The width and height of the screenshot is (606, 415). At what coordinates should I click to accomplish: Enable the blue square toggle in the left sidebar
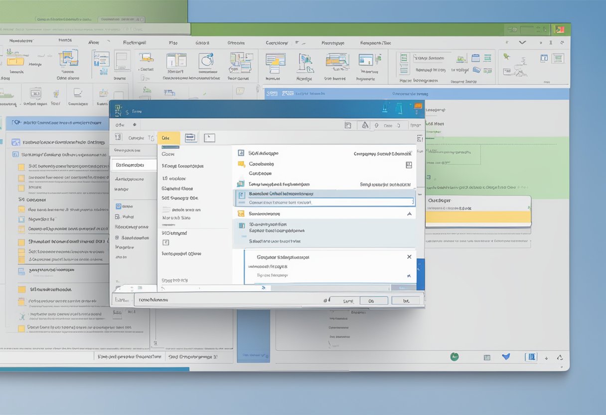(118, 206)
